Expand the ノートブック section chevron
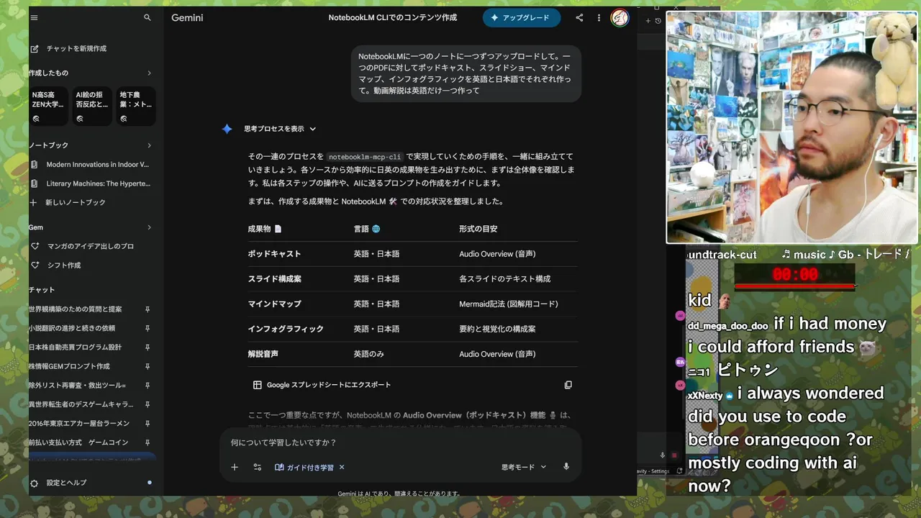 click(149, 145)
